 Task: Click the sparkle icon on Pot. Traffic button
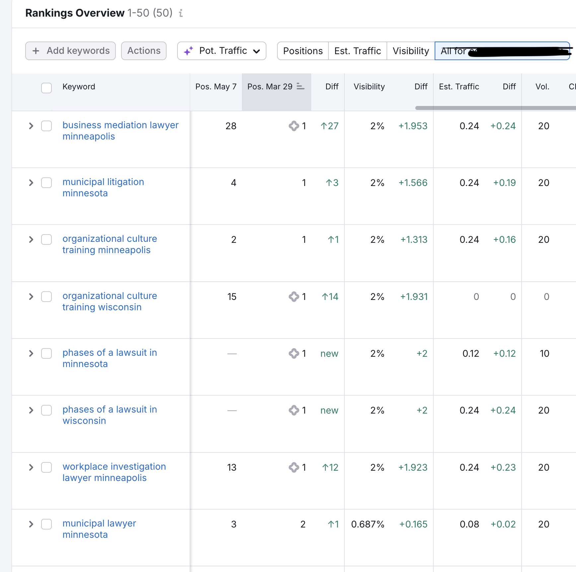(x=188, y=51)
